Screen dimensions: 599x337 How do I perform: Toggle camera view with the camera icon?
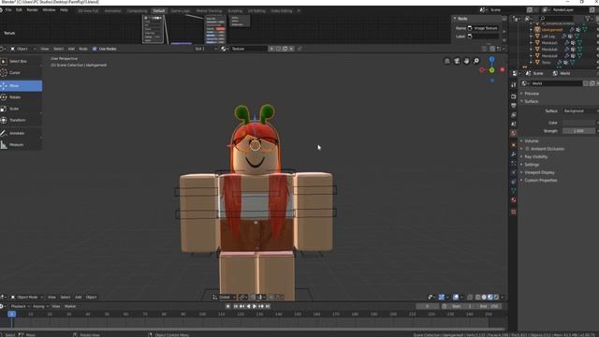point(457,61)
